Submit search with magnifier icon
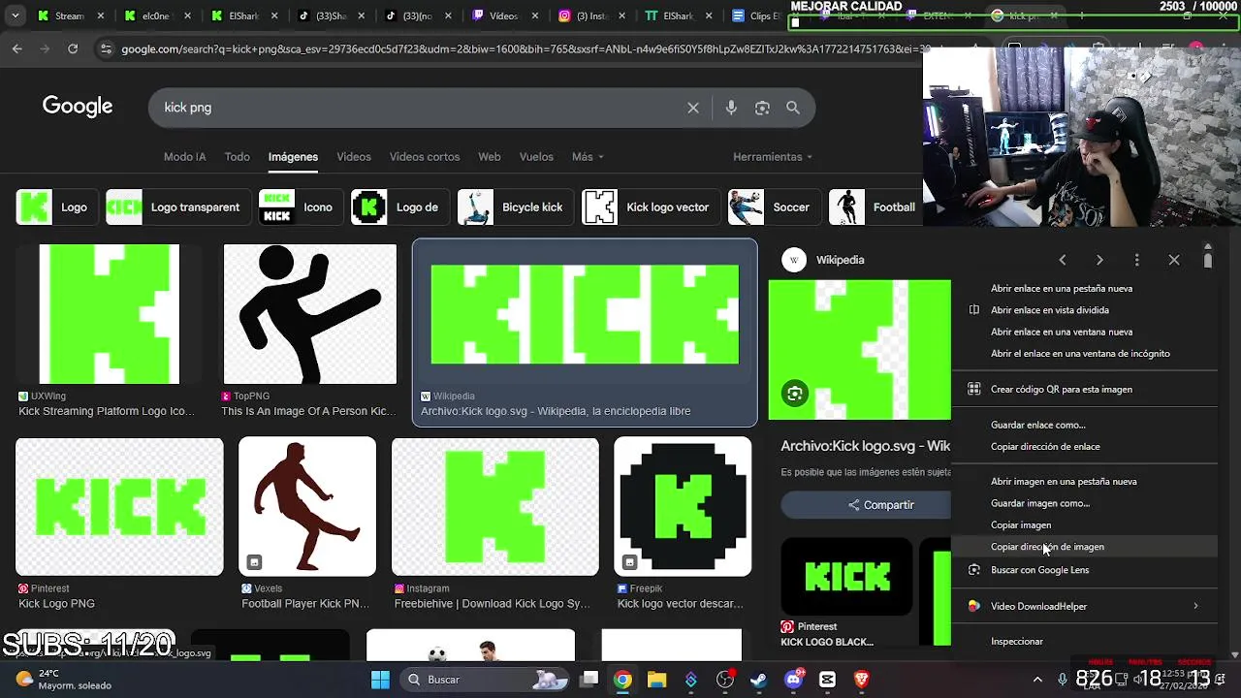 point(793,108)
